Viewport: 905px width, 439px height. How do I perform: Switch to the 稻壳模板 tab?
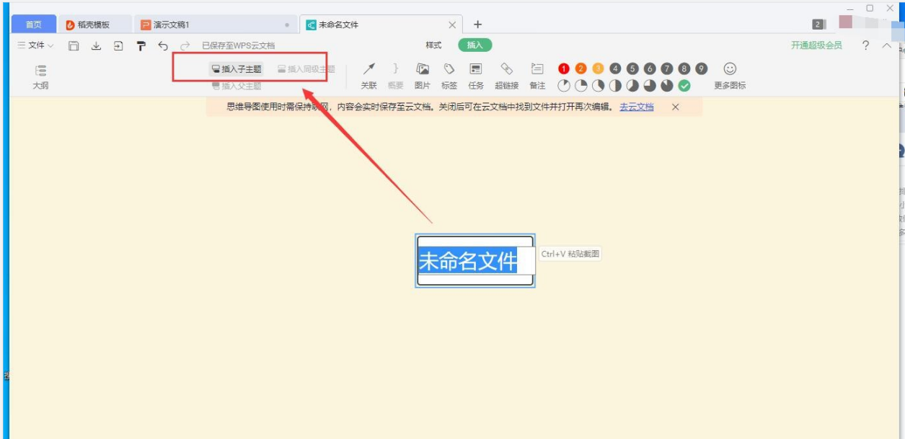[94, 25]
